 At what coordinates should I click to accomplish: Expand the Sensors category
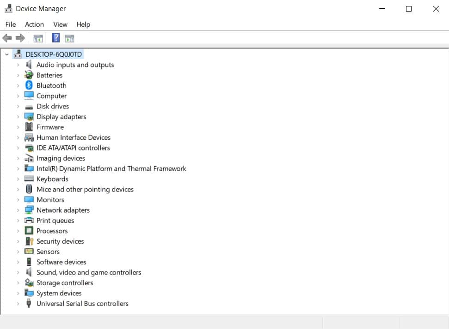[x=18, y=251]
